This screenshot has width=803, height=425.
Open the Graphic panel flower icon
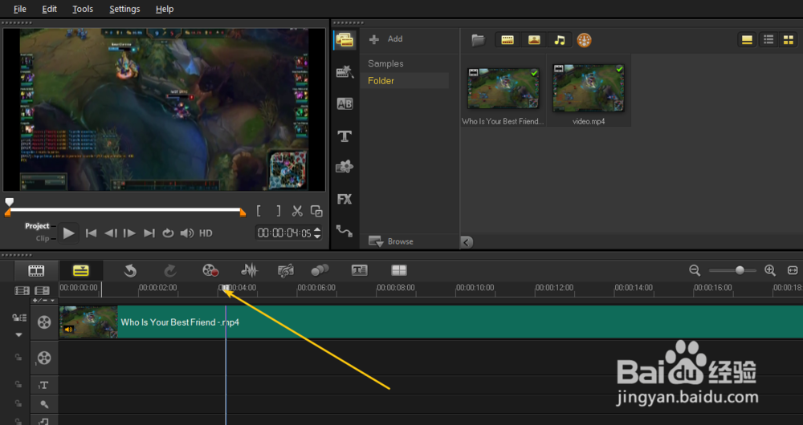click(x=344, y=167)
